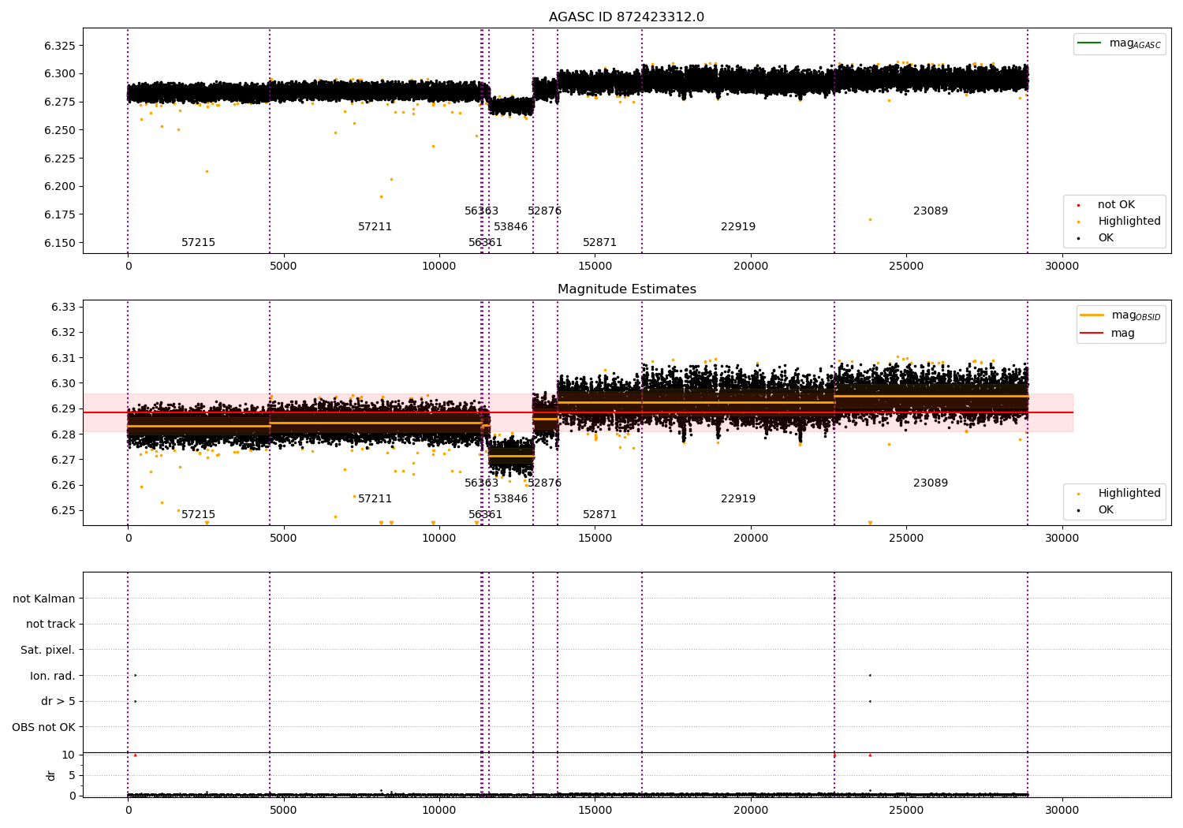1183x828 pixels.
Task: Click the 6.26 y-axis tick label
Action: point(63,485)
